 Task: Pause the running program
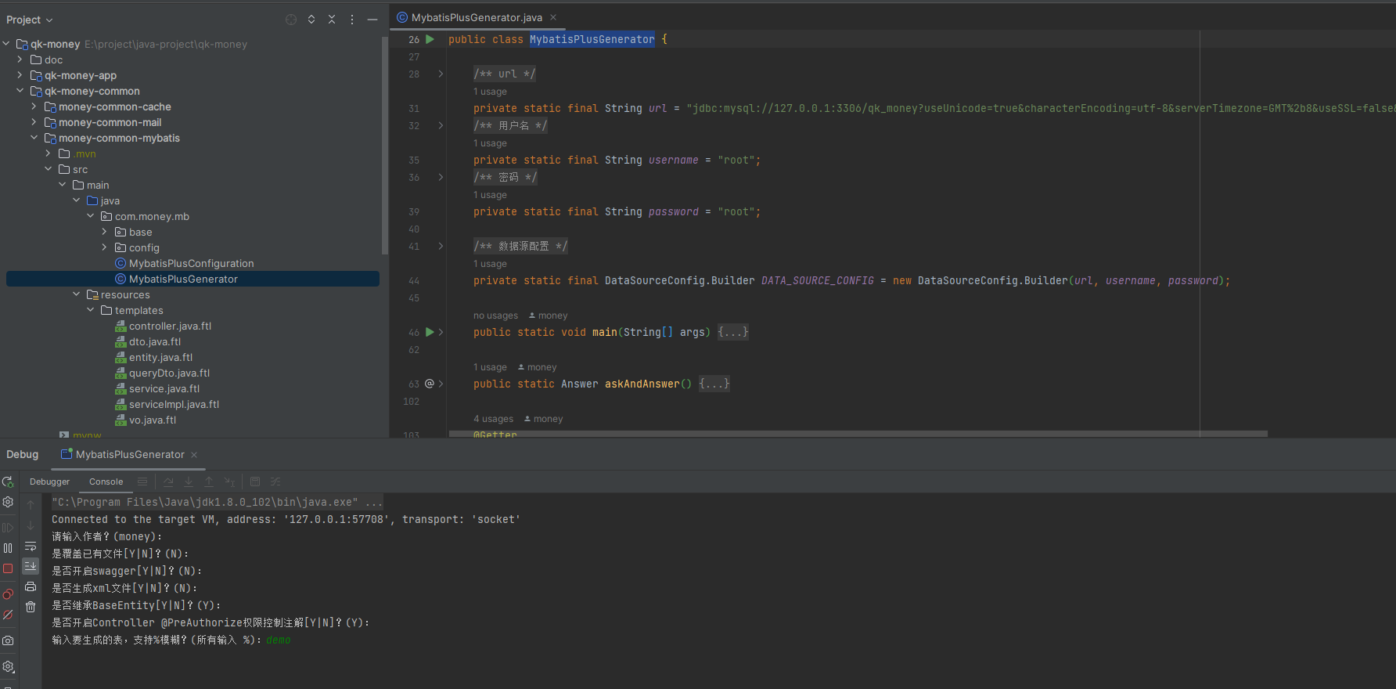(x=8, y=548)
